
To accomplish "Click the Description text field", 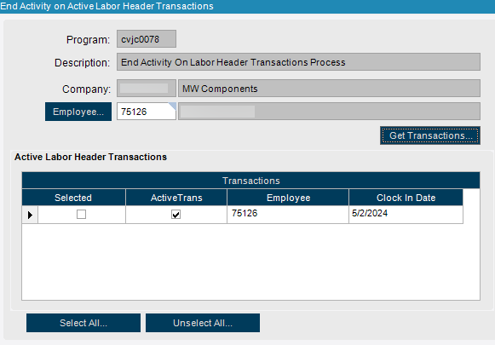I will point(298,62).
